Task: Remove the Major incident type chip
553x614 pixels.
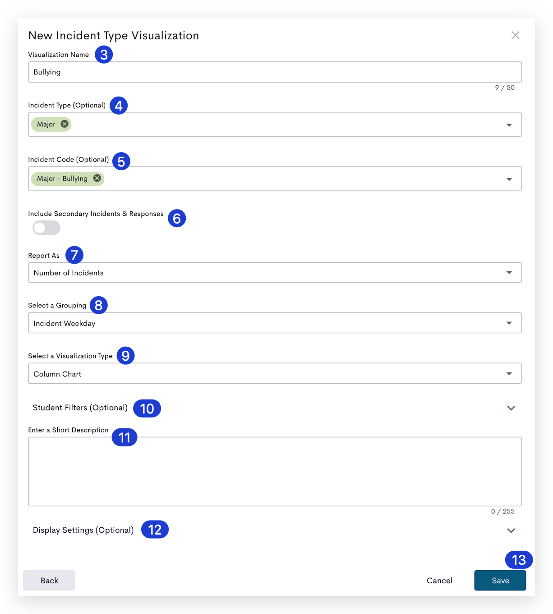Action: click(65, 124)
